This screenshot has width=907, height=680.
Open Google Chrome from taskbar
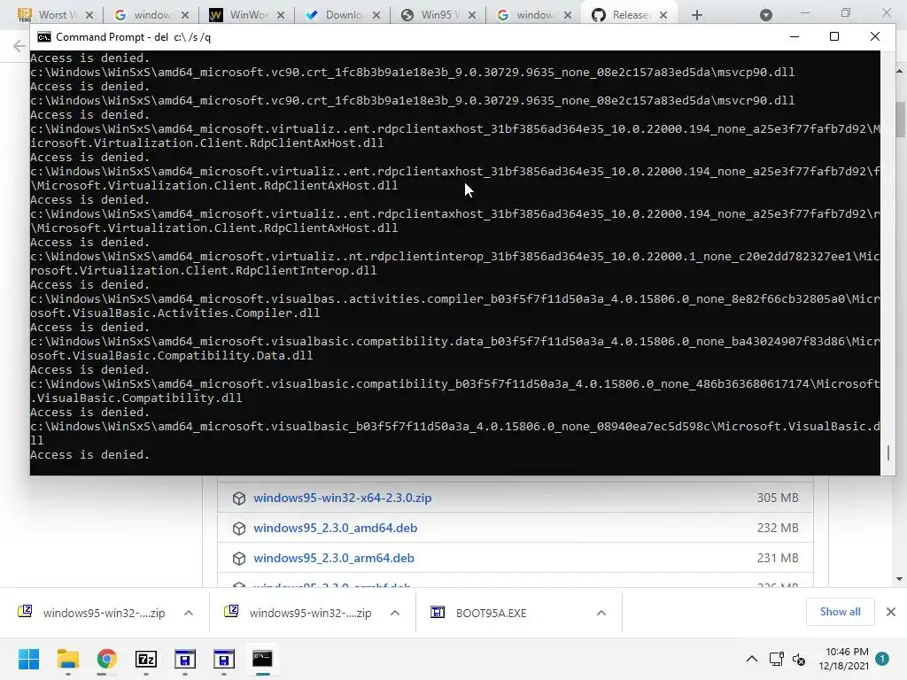[x=107, y=659]
